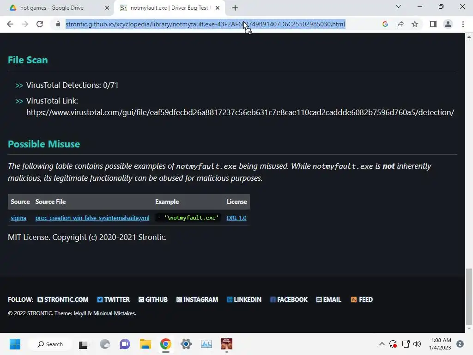473x355 pixels.
Task: Click the 'Source File' column header
Action: click(x=50, y=202)
